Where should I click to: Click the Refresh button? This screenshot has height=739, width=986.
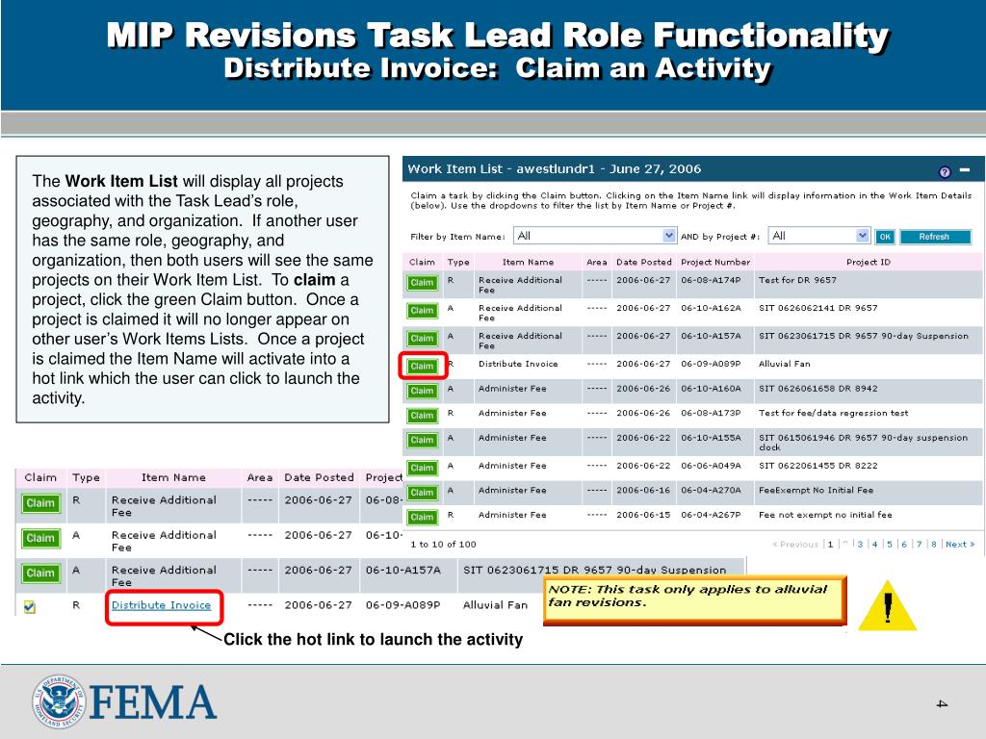pyautogui.click(x=935, y=237)
